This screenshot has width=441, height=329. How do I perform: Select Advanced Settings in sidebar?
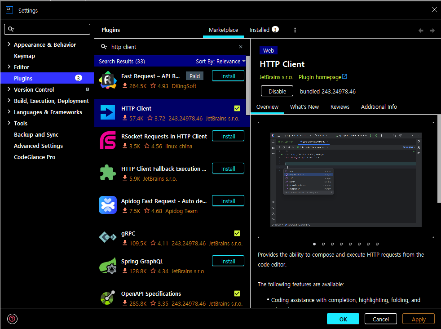click(x=38, y=146)
